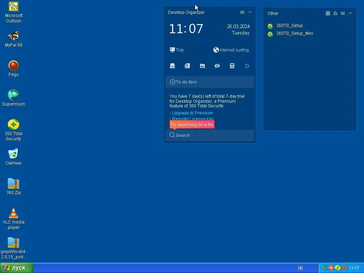The image size is (364, 273).
Task: Open Internet surfing shortcut
Action: [231, 50]
